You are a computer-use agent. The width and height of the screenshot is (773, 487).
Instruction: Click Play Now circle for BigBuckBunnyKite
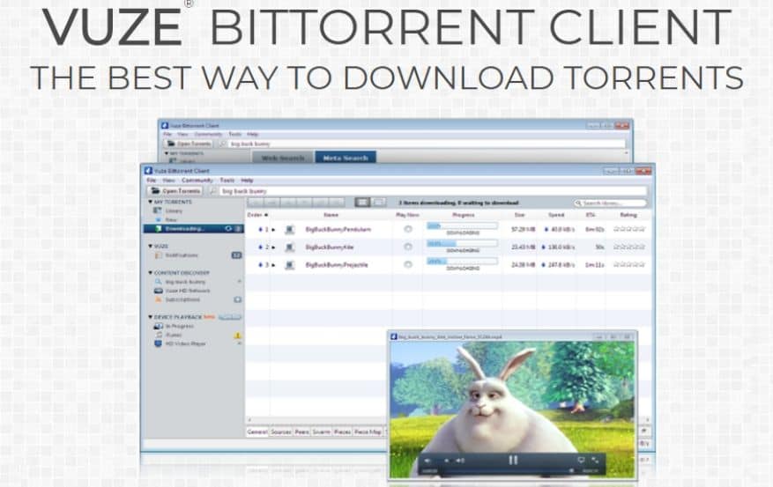click(x=408, y=247)
